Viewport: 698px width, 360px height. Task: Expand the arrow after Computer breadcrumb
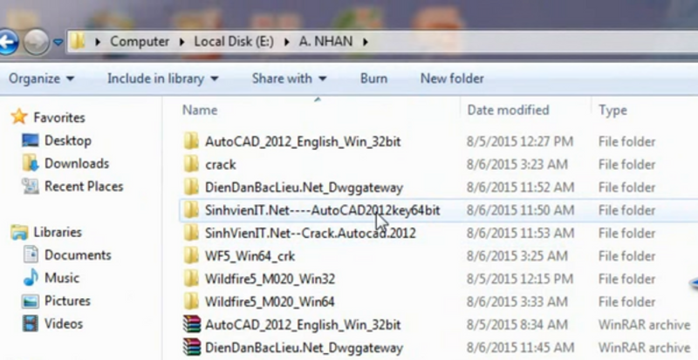point(181,42)
